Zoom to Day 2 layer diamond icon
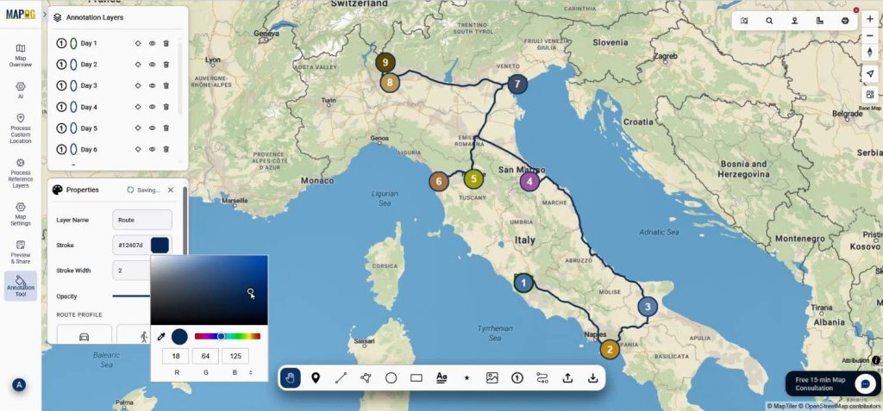 (138, 65)
